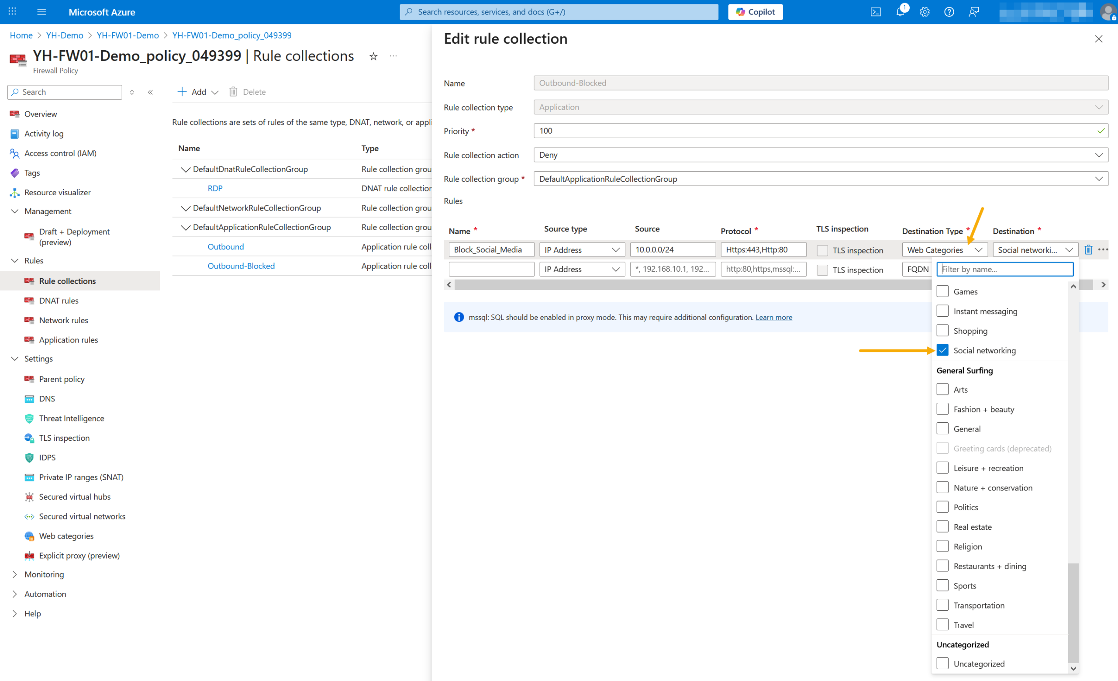Screen dimensions: 1118x681
Task: Open Access control (IAM)
Action: pyautogui.click(x=60, y=153)
